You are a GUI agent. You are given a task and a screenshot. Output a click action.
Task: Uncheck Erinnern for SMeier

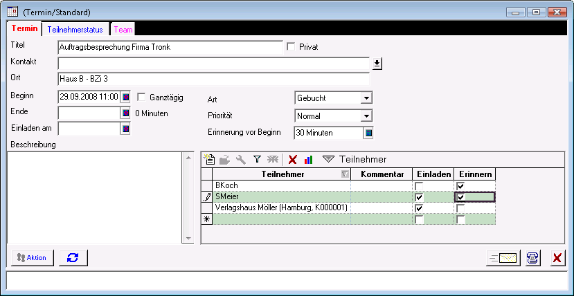[461, 197]
